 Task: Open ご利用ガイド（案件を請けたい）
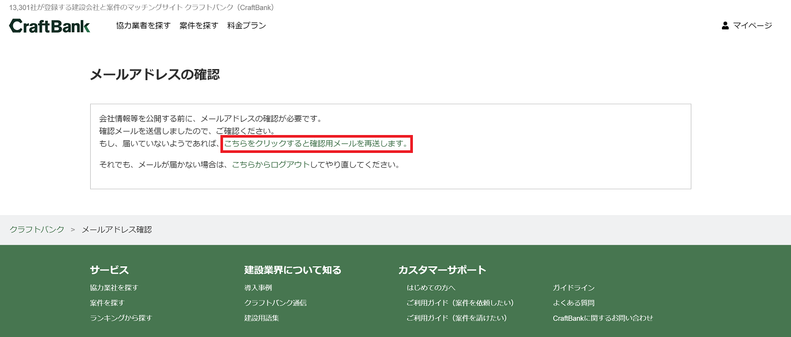point(458,317)
